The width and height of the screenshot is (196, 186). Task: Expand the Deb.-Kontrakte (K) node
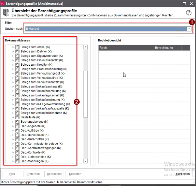(13, 152)
